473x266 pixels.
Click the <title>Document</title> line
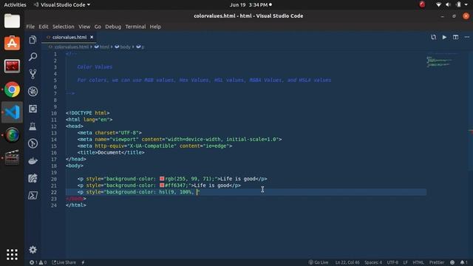(111, 152)
